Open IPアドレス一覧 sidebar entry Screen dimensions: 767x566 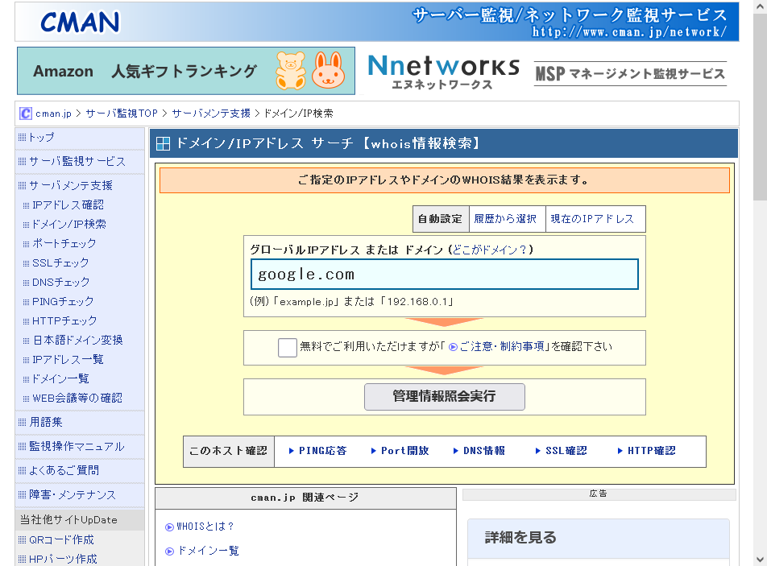pyautogui.click(x=68, y=359)
